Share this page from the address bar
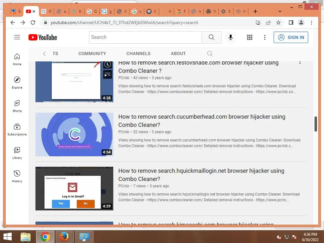This screenshot has height=243, width=324. [268, 22]
